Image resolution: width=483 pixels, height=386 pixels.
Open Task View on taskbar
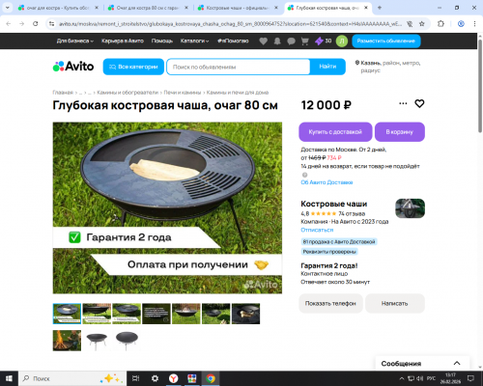click(x=136, y=378)
